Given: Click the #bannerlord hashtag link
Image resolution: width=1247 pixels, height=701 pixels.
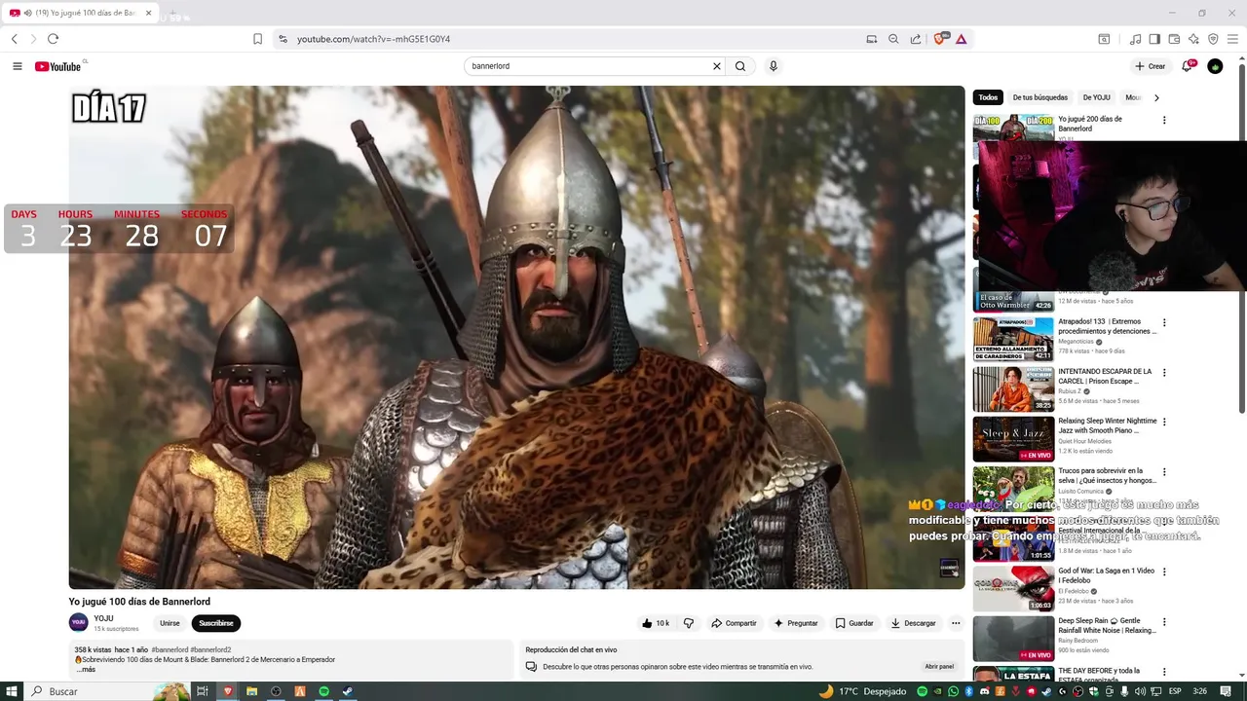Looking at the screenshot, I should (170, 649).
